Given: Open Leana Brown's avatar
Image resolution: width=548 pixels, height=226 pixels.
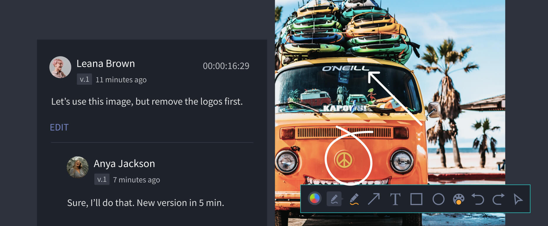Looking at the screenshot, I should click(x=60, y=67).
